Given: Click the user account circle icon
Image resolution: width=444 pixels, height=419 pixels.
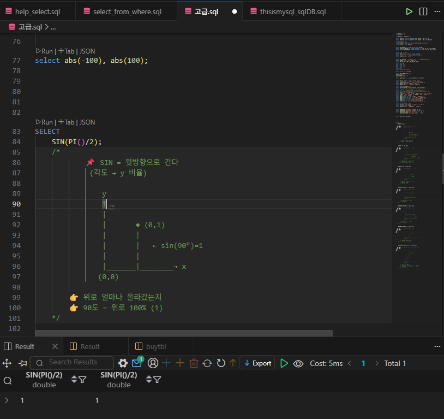Looking at the screenshot, I should coord(153,363).
